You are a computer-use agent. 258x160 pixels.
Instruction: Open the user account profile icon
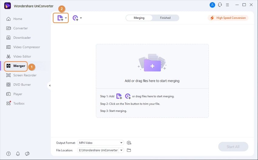pyautogui.click(x=212, y=5)
